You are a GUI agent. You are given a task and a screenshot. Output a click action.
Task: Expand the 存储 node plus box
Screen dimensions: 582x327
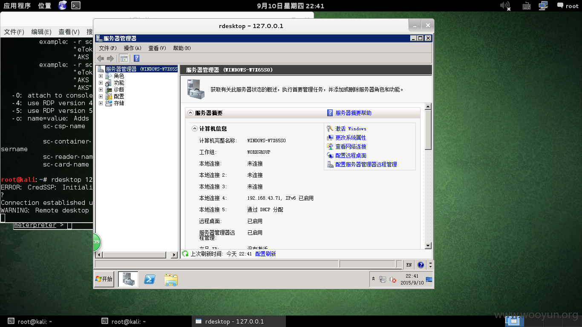(101, 103)
